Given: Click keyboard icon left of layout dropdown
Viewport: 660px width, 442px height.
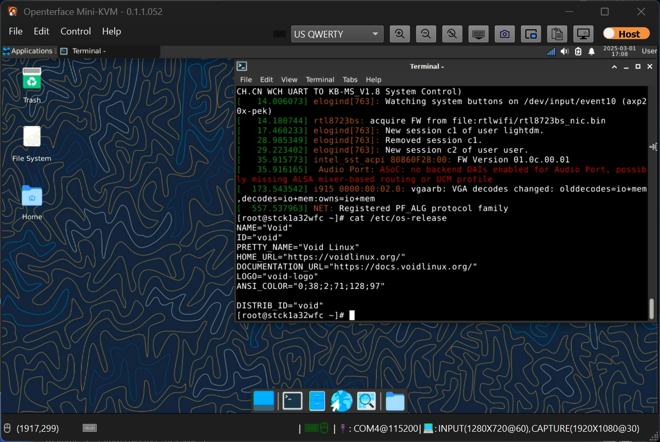Looking at the screenshot, I should (280, 34).
